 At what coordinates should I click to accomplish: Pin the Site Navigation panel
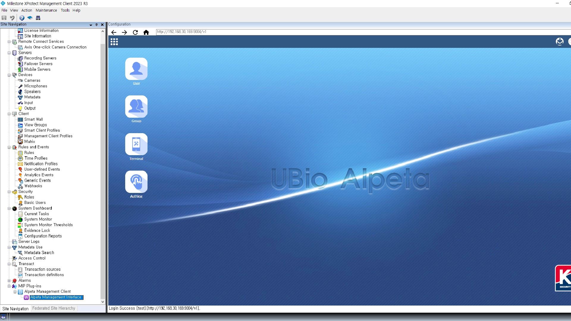pyautogui.click(x=96, y=25)
